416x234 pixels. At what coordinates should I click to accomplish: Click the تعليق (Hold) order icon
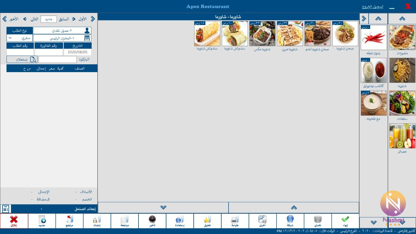(207, 221)
